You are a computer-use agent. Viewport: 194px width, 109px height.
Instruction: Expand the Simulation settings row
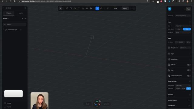(x=179, y=59)
